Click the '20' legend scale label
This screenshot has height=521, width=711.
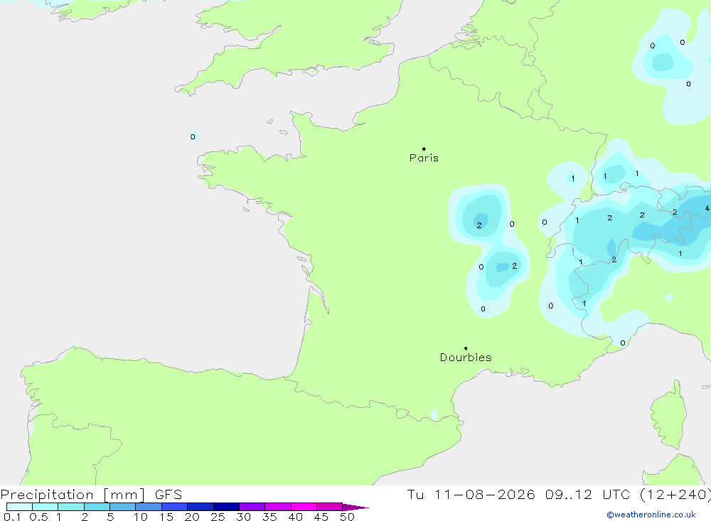tap(192, 517)
